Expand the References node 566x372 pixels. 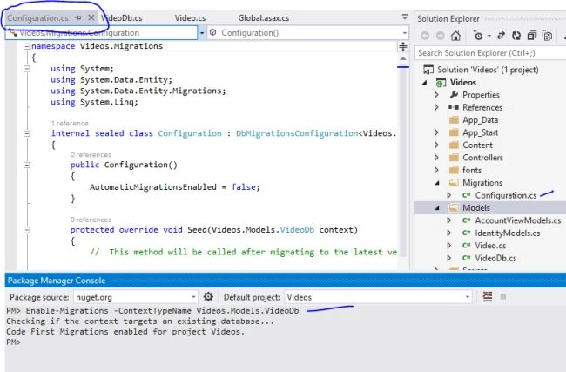[x=436, y=108]
